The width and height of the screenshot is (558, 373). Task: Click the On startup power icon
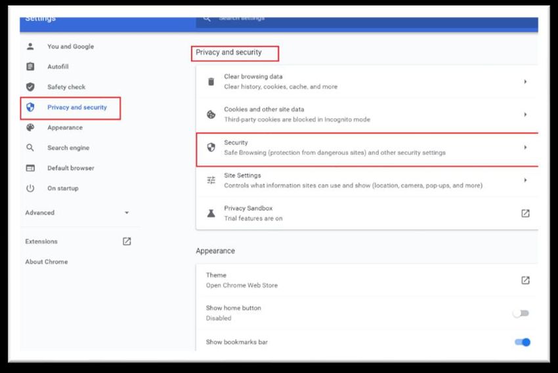(30, 188)
